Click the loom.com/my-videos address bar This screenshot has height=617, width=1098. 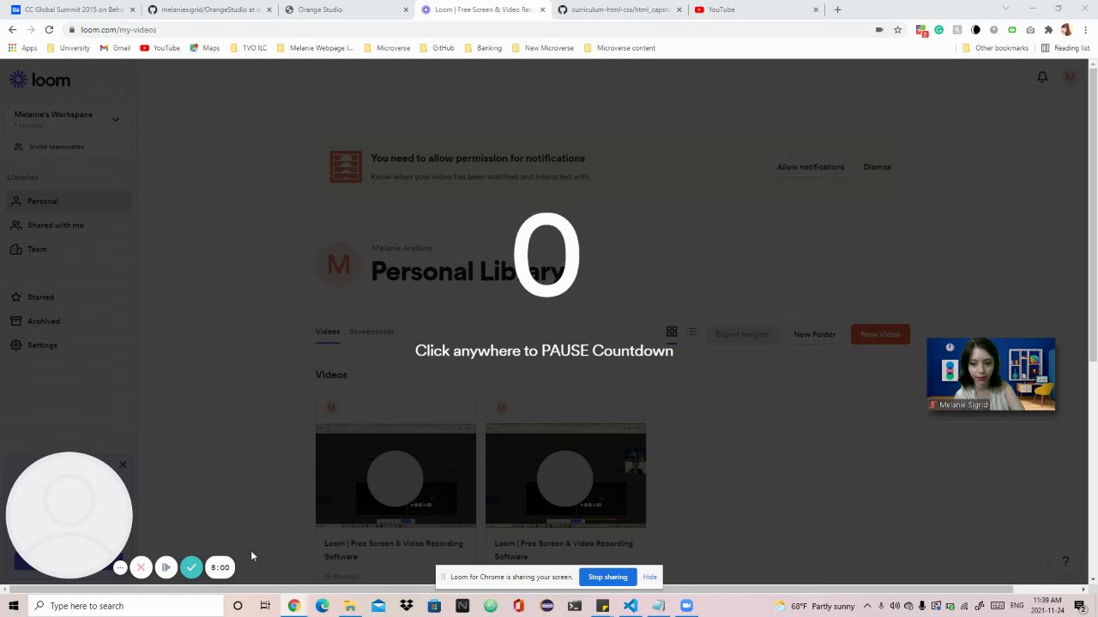coord(468,30)
